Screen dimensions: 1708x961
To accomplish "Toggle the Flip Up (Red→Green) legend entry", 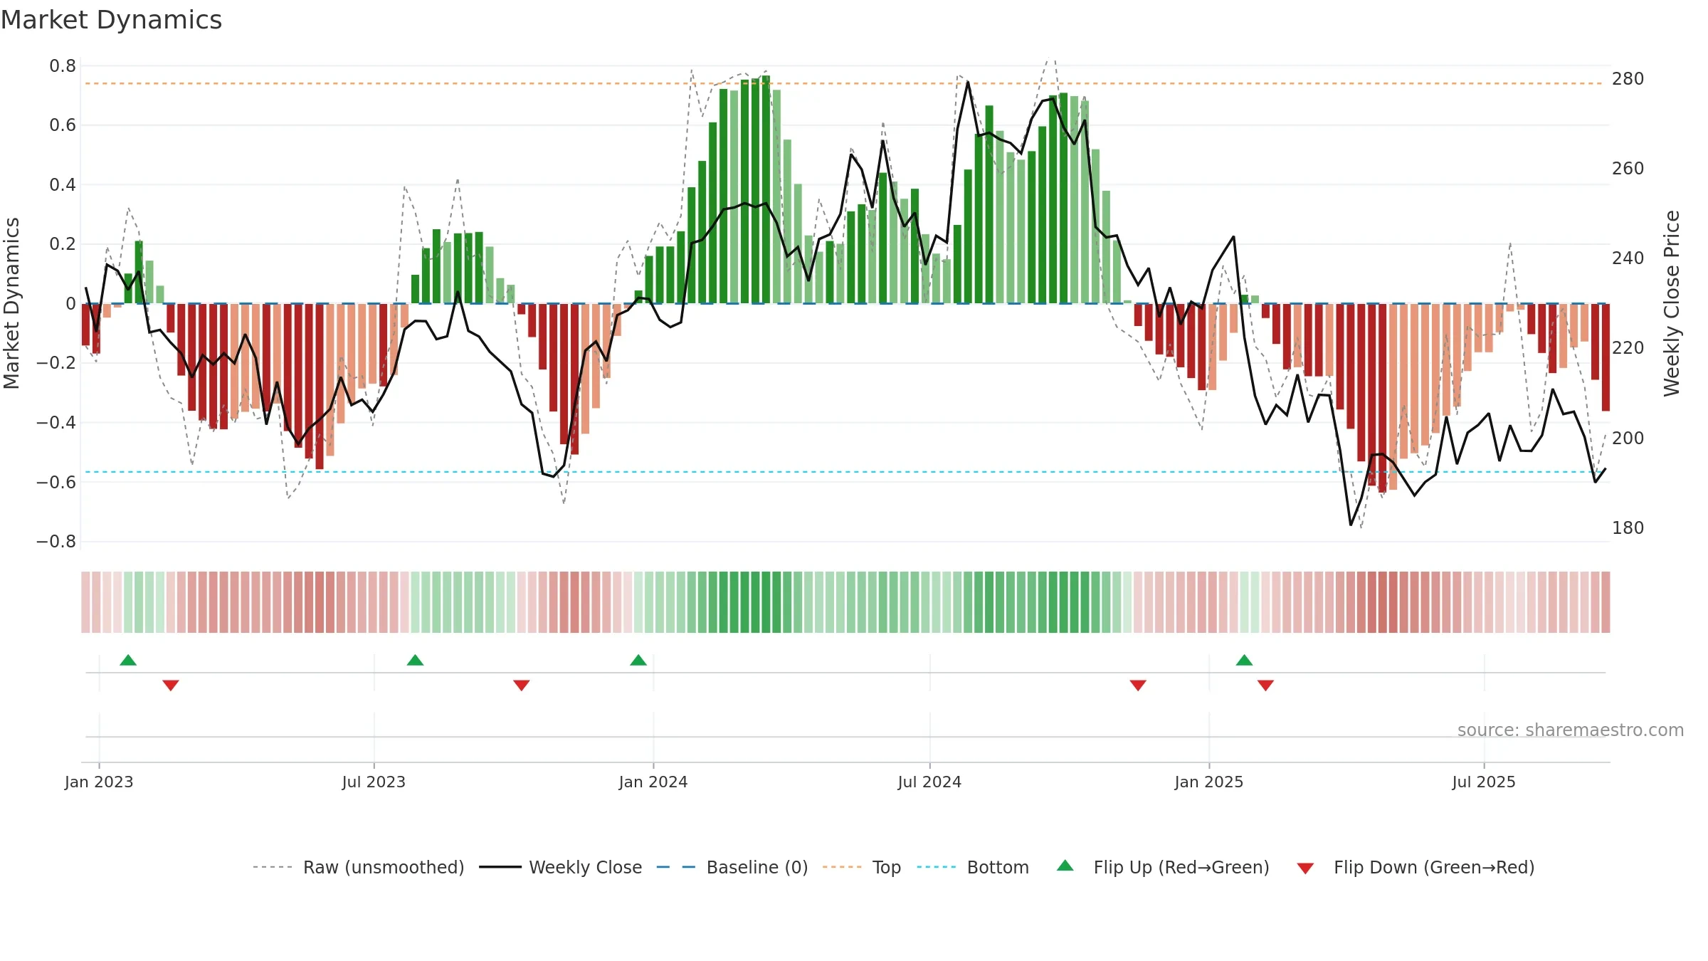I will [x=1163, y=867].
